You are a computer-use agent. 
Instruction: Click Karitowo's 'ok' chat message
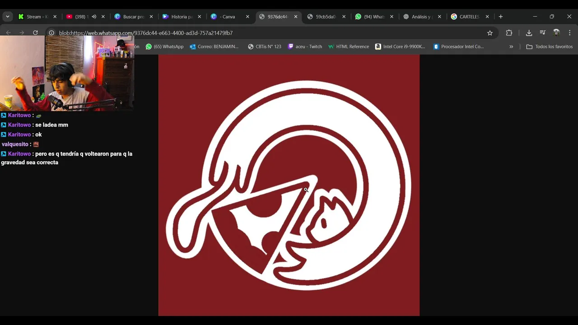[38, 135]
